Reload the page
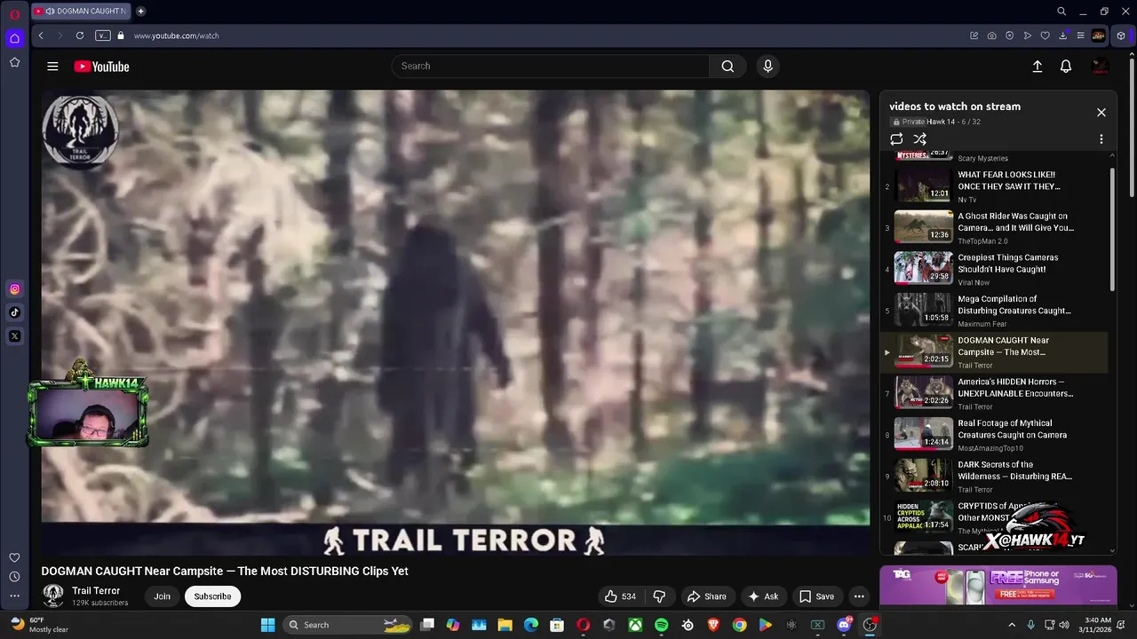The width and height of the screenshot is (1137, 639). pos(80,35)
